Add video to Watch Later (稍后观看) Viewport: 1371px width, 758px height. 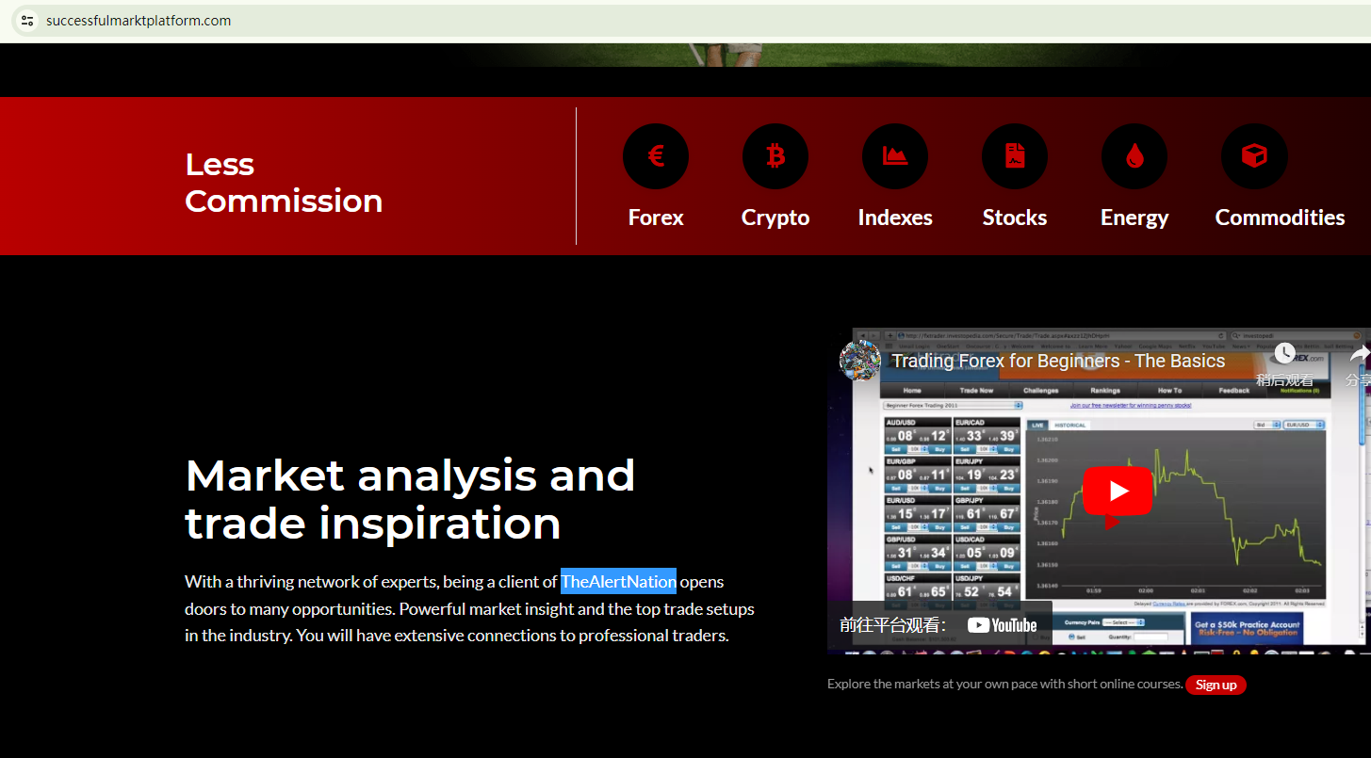coord(1284,364)
